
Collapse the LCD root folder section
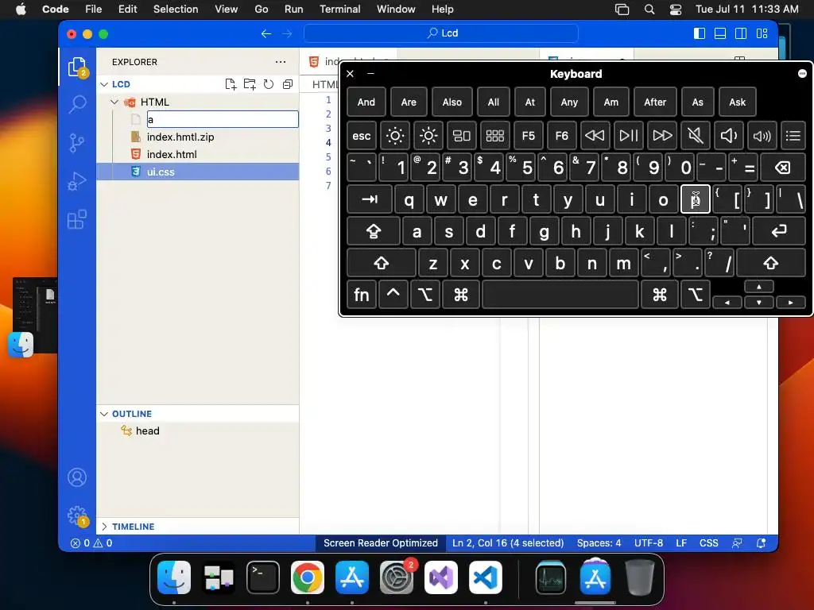(x=104, y=84)
